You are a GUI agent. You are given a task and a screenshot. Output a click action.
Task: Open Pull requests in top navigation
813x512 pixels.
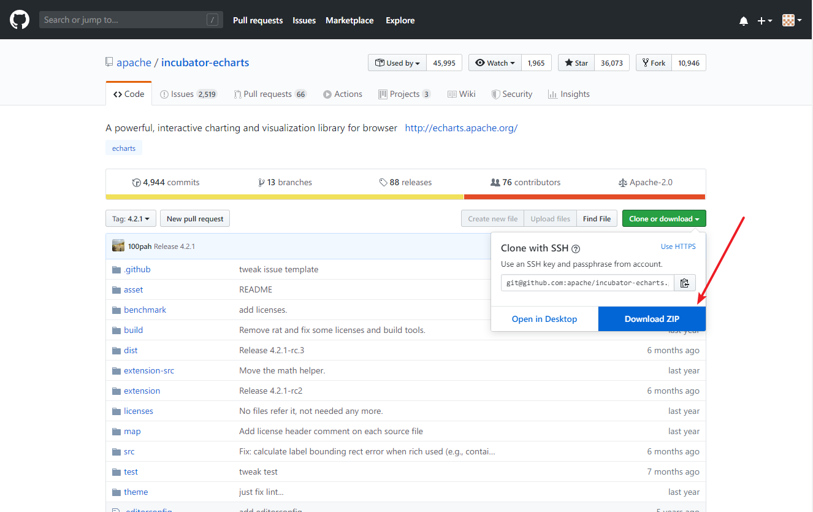[258, 20]
